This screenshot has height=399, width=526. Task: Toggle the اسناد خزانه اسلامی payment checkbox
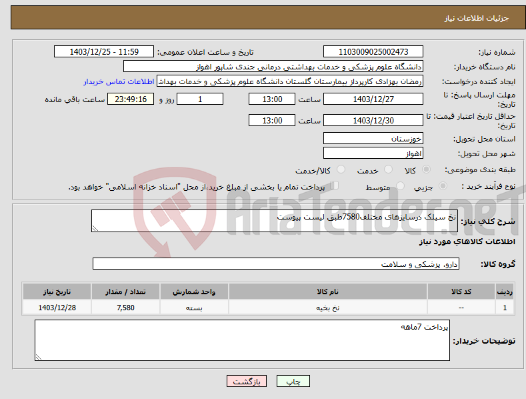335,185
